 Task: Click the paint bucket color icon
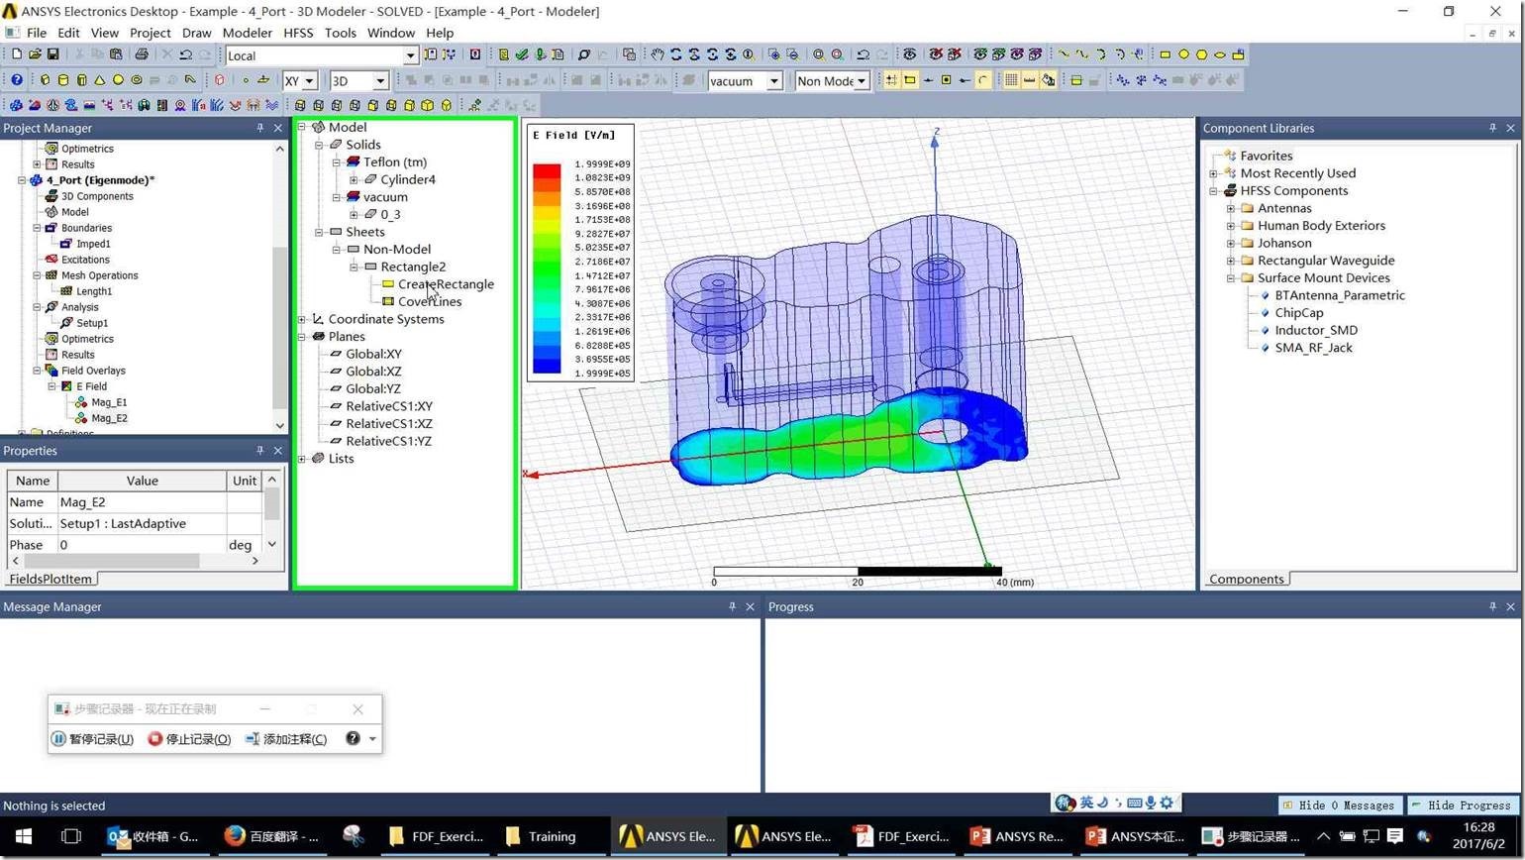(x=1048, y=80)
